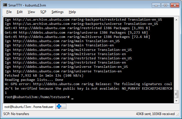This screenshot has width=182, height=119.
Task: Minimize the SmarTTY window
Action: pos(156,5)
